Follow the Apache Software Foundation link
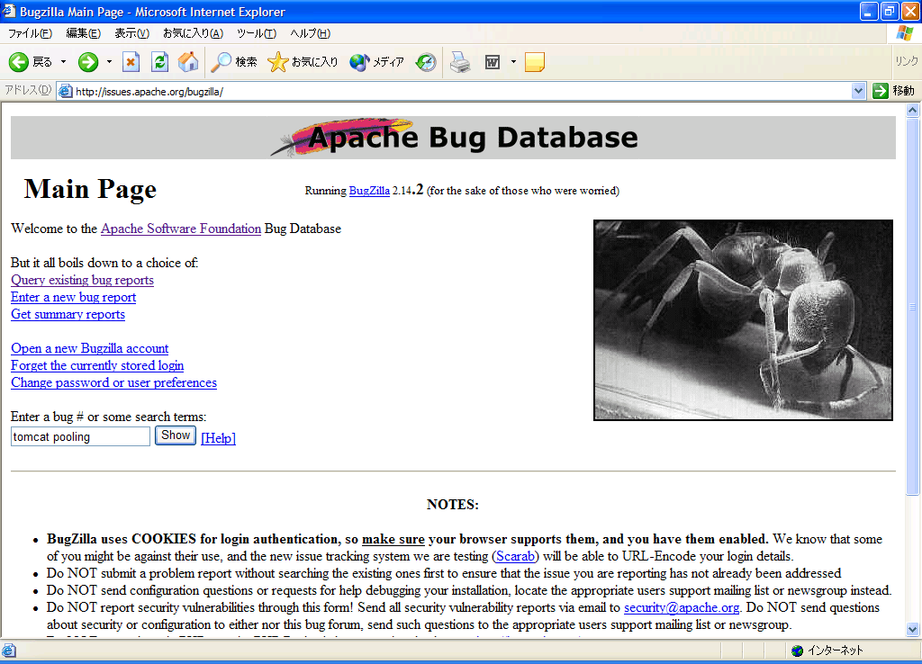Viewport: 922px width, 664px height. tap(181, 229)
